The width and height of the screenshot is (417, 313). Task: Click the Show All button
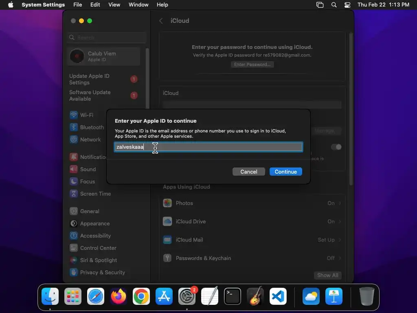(328, 275)
